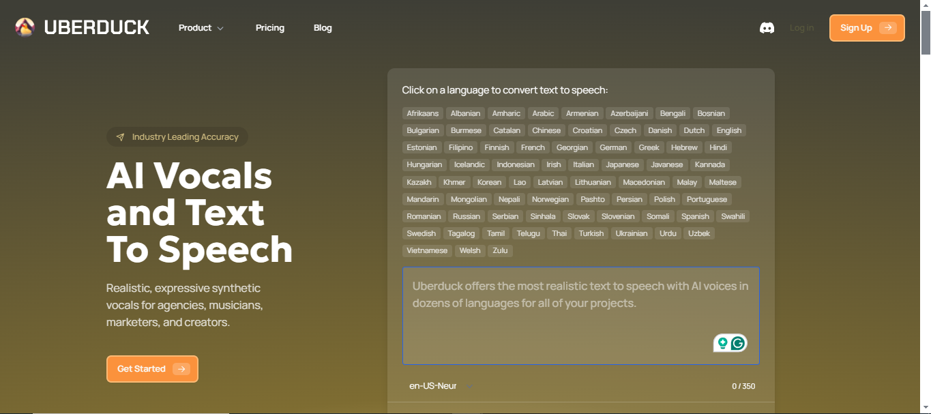Screen dimensions: 931x414
Task: Select the Filipino language
Action: [x=460, y=147]
